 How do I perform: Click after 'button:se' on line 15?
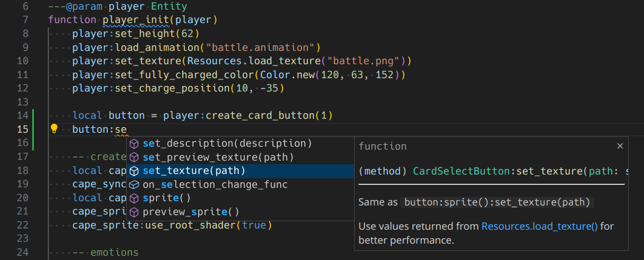coord(127,129)
